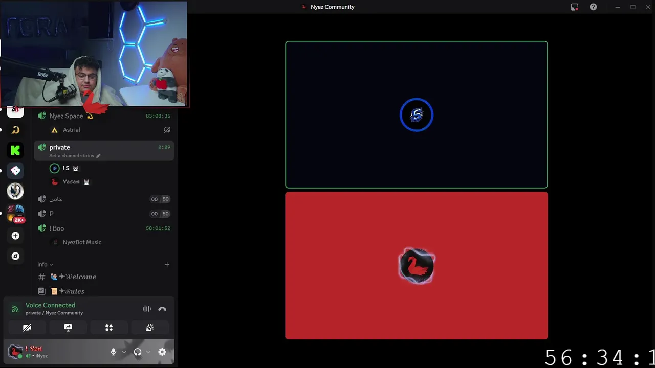Open headphone output options arrow
The image size is (655, 368).
click(x=148, y=352)
